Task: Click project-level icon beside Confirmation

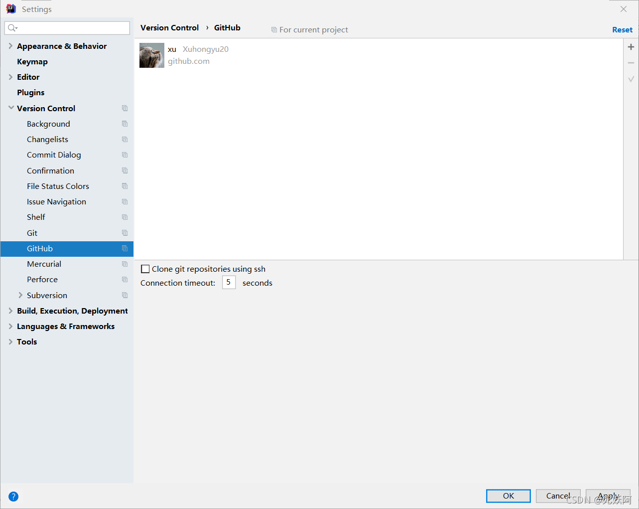Action: tap(125, 170)
